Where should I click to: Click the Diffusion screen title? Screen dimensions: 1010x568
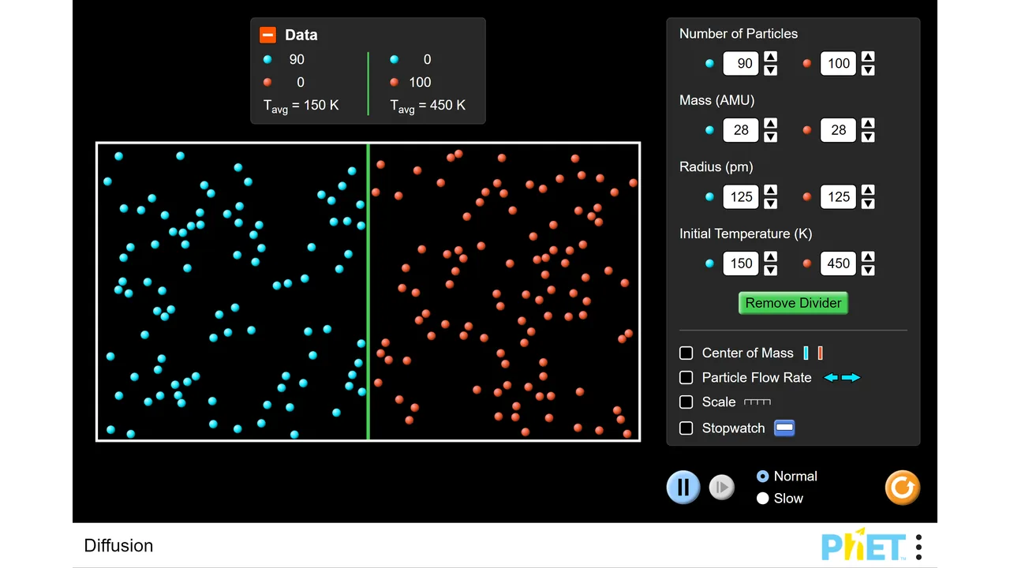tap(118, 545)
